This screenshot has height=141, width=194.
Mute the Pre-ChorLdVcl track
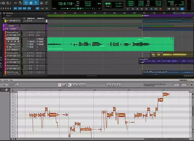pos(18,41)
